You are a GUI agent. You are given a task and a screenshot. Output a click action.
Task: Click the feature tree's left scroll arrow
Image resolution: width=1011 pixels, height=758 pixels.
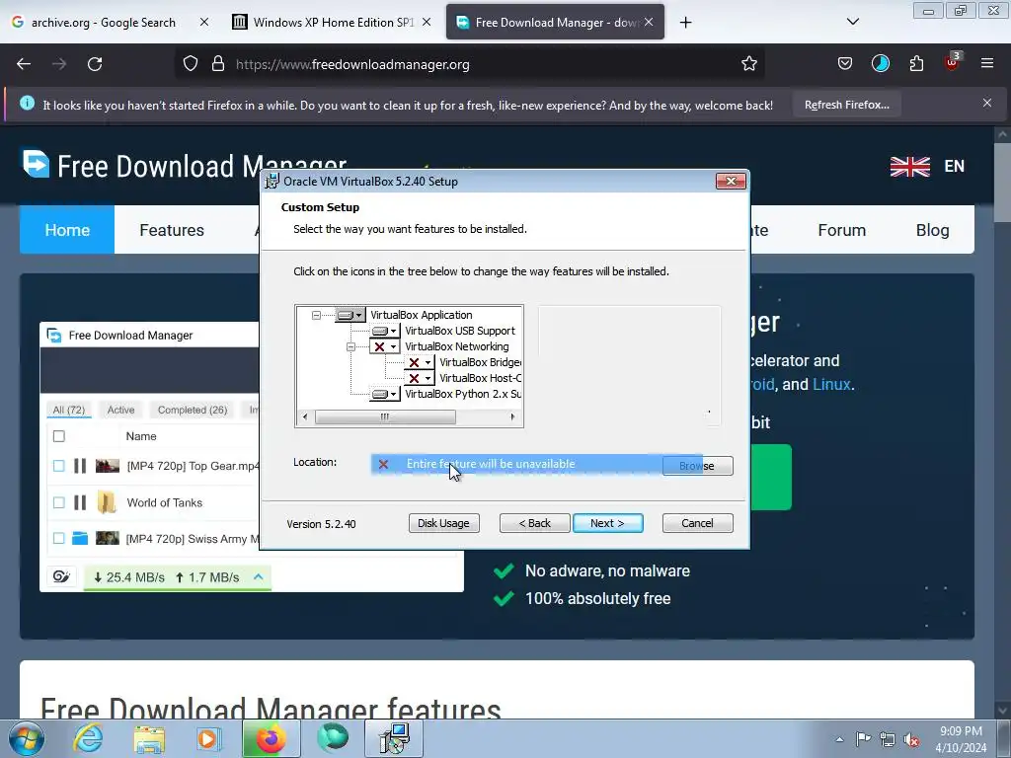tap(305, 417)
